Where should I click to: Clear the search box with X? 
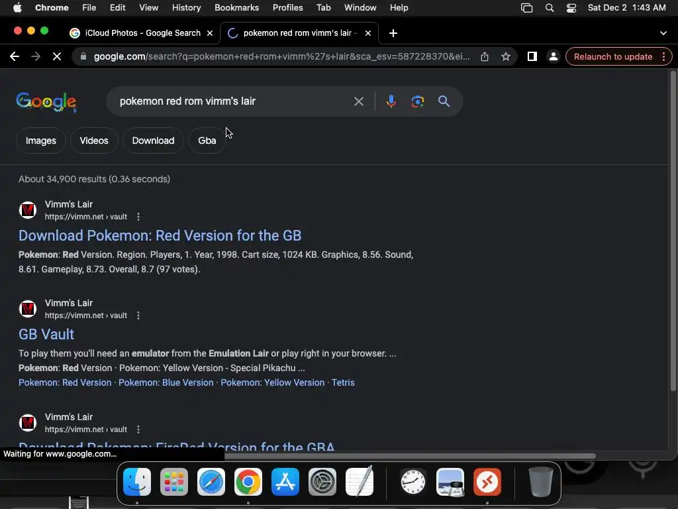tap(358, 101)
